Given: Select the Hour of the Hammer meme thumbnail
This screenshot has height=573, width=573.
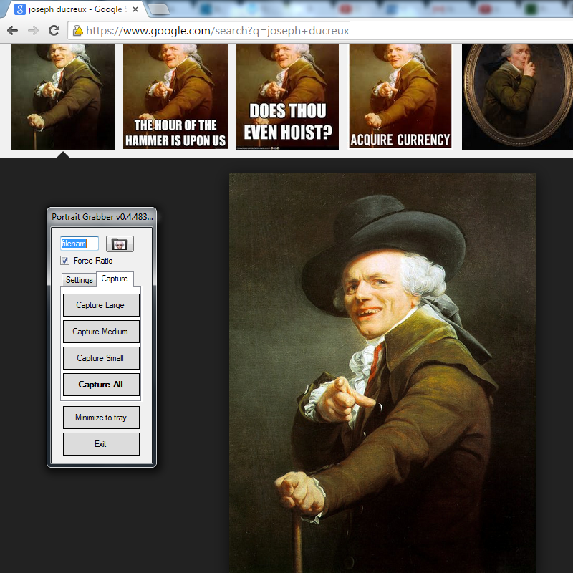Looking at the screenshot, I should [175, 97].
